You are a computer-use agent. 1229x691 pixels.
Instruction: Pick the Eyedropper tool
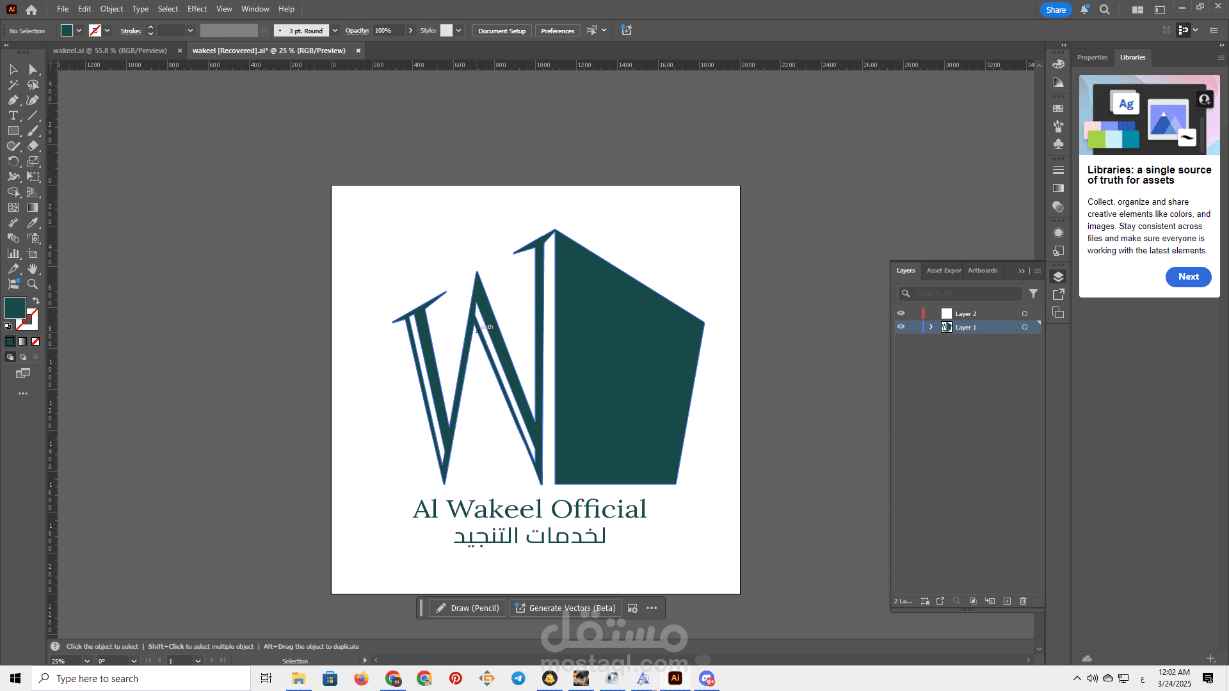33,223
